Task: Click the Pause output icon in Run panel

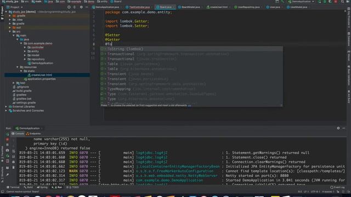Action: point(7,144)
